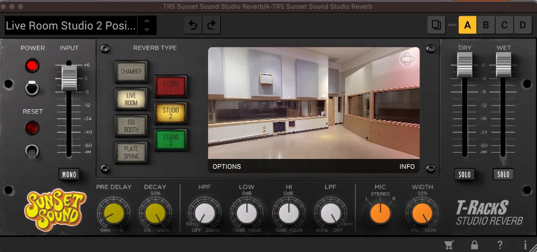The width and height of the screenshot is (537, 252).
Task: Select the red STUDIO 1 button
Action: 171,86
